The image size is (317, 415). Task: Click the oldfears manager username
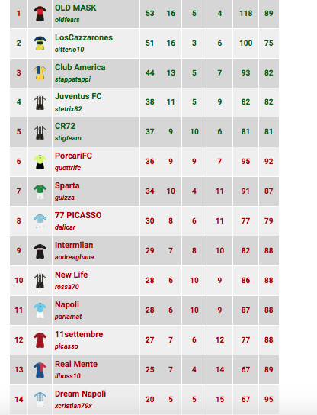tap(67, 20)
